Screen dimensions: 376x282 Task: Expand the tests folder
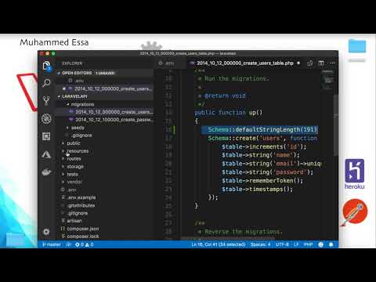coord(104,174)
